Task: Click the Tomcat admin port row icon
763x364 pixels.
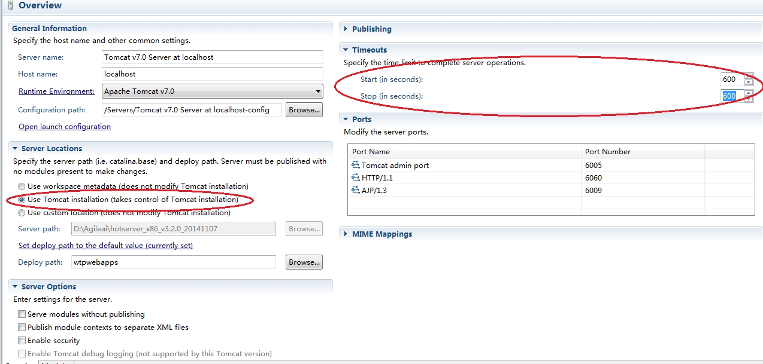Action: tap(355, 166)
